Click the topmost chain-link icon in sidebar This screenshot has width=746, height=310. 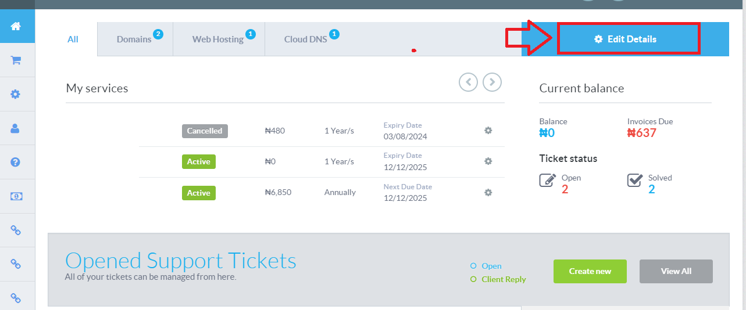[16, 230]
